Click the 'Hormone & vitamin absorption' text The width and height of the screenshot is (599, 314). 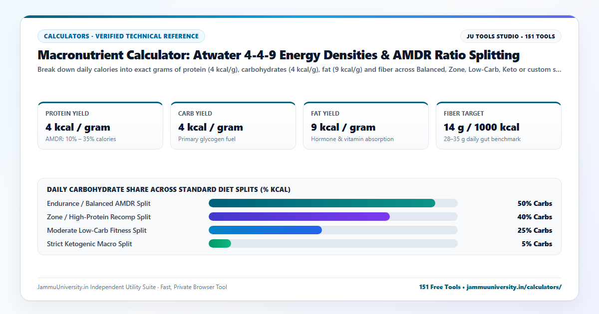352,139
